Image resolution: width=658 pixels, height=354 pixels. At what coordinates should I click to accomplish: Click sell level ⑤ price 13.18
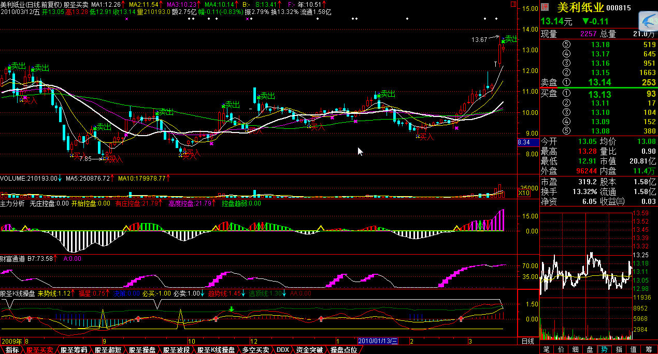click(600, 45)
